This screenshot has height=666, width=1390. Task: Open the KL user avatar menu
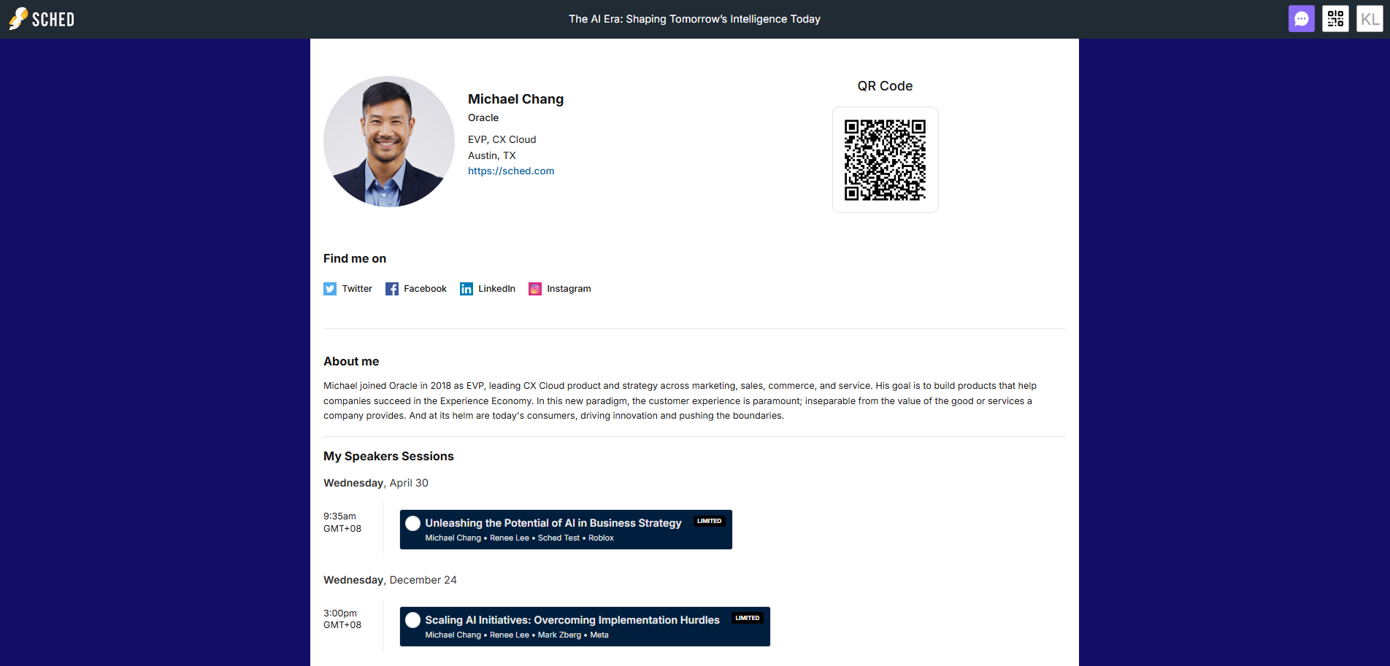pyautogui.click(x=1370, y=19)
